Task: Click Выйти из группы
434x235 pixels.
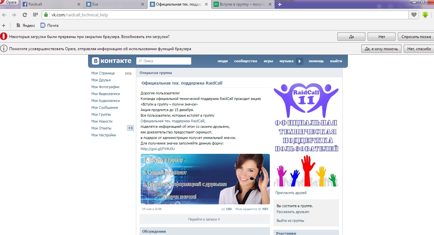Action: click(290, 221)
